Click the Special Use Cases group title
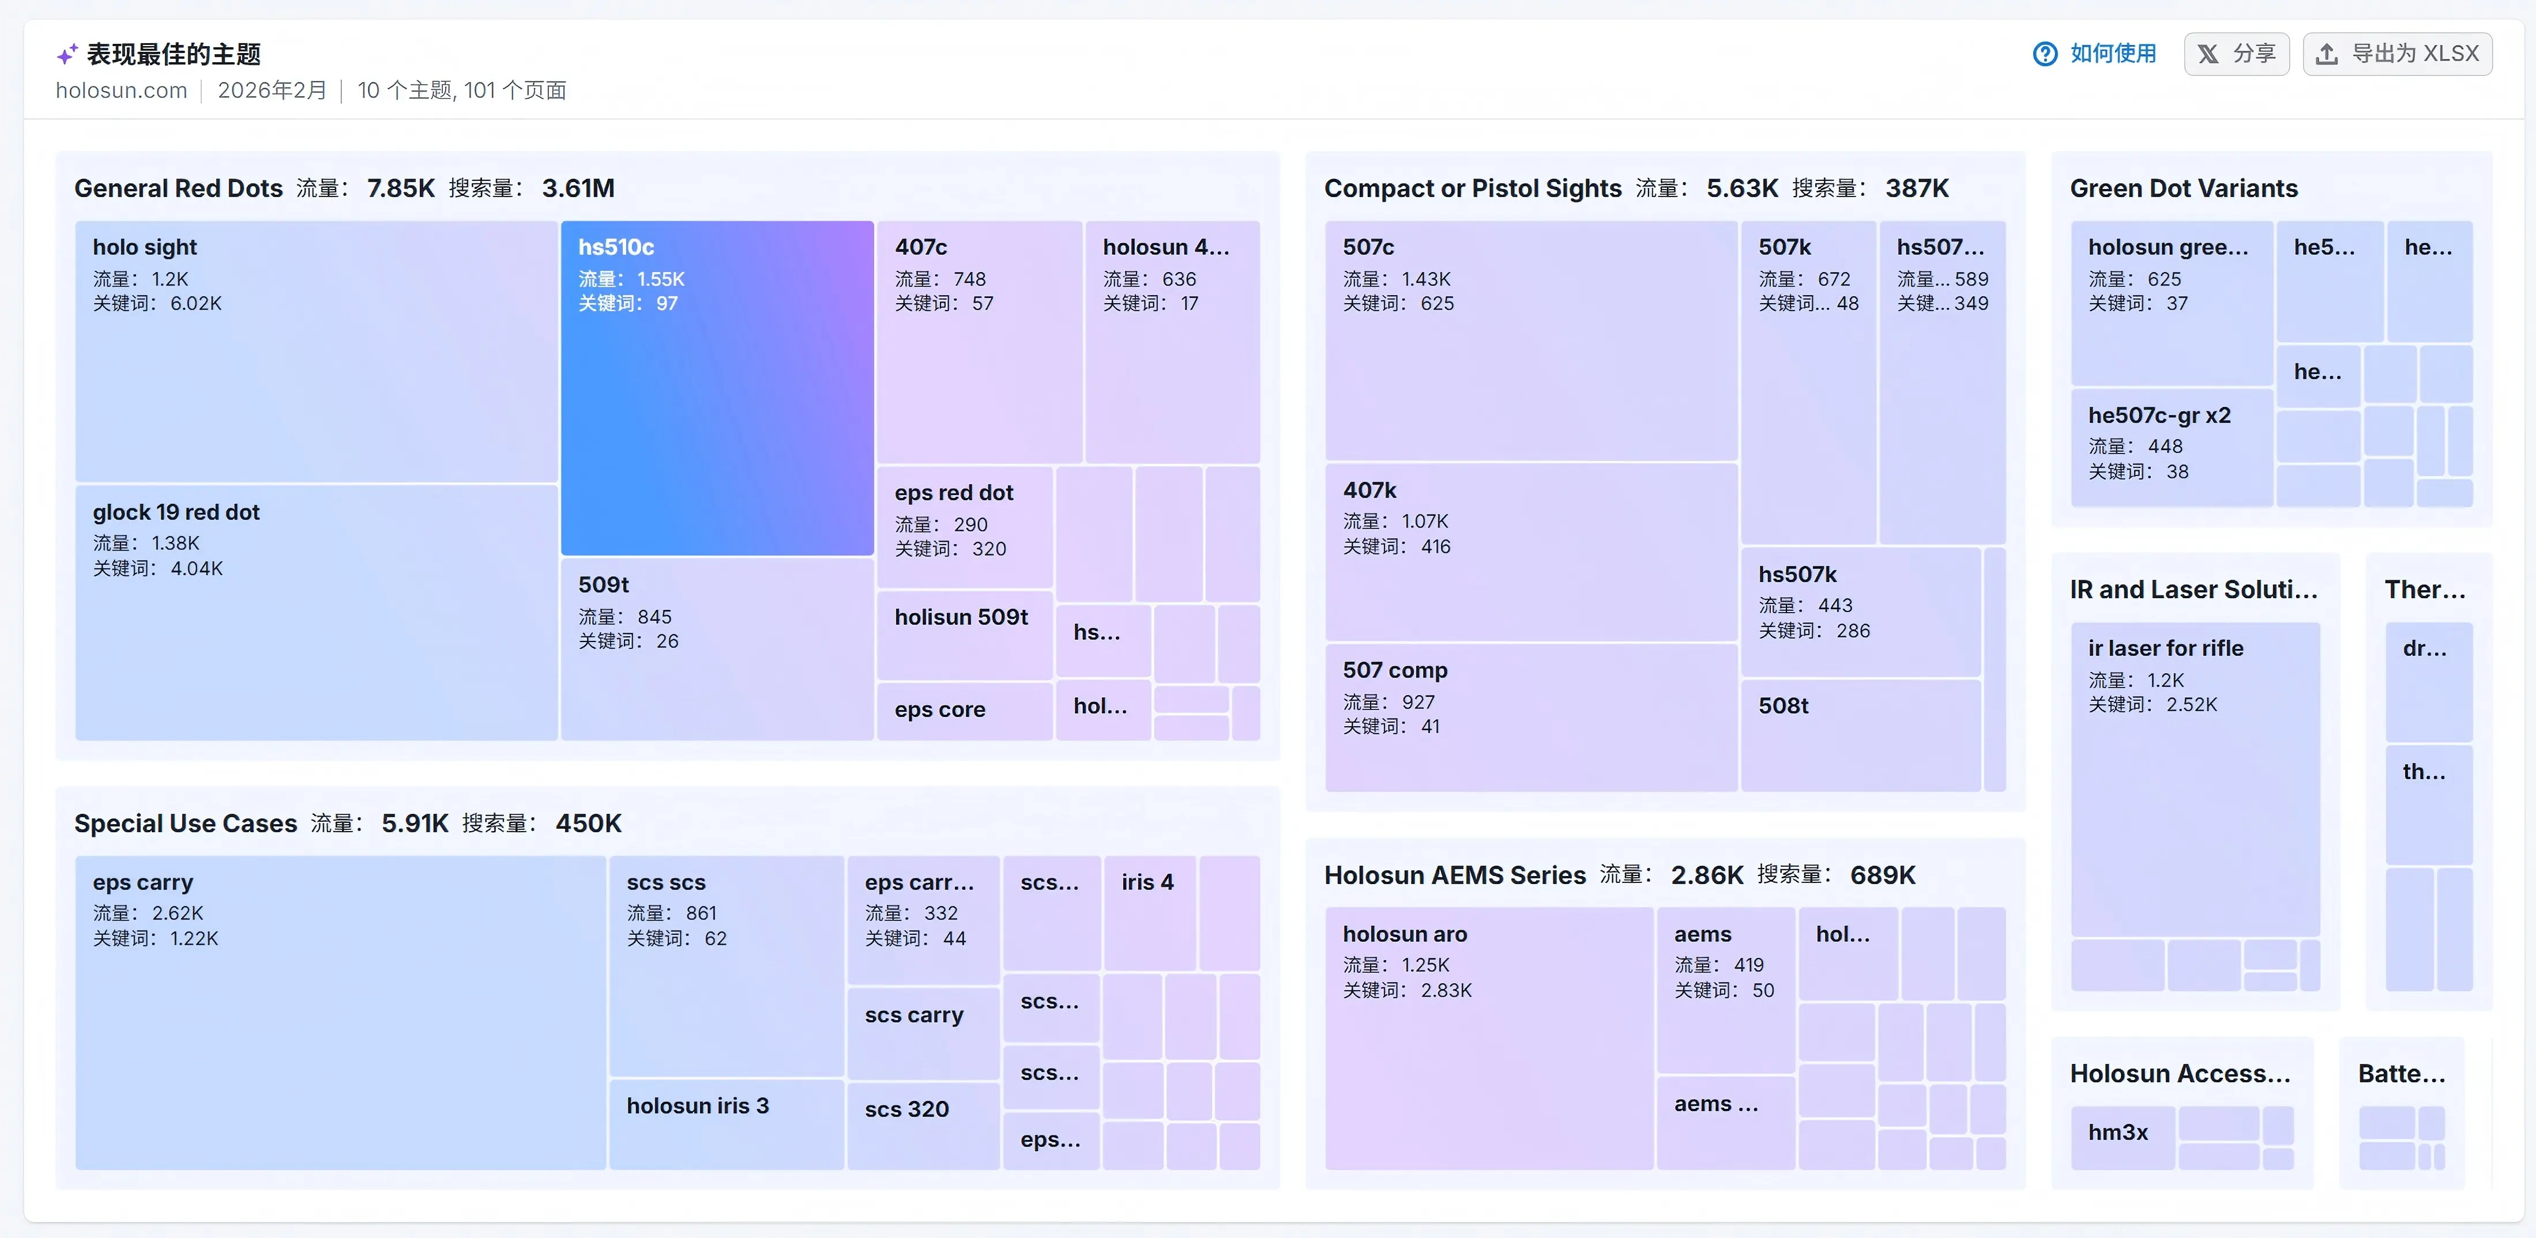The image size is (2536, 1238). [x=185, y=824]
